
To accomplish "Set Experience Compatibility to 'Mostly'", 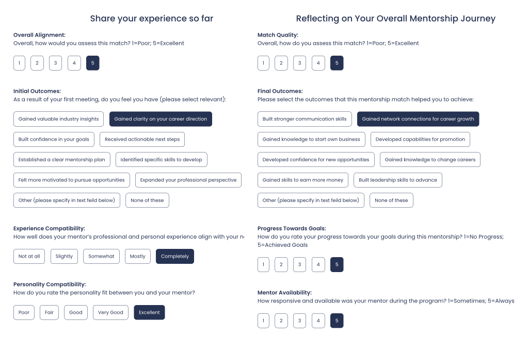I will [138, 256].
